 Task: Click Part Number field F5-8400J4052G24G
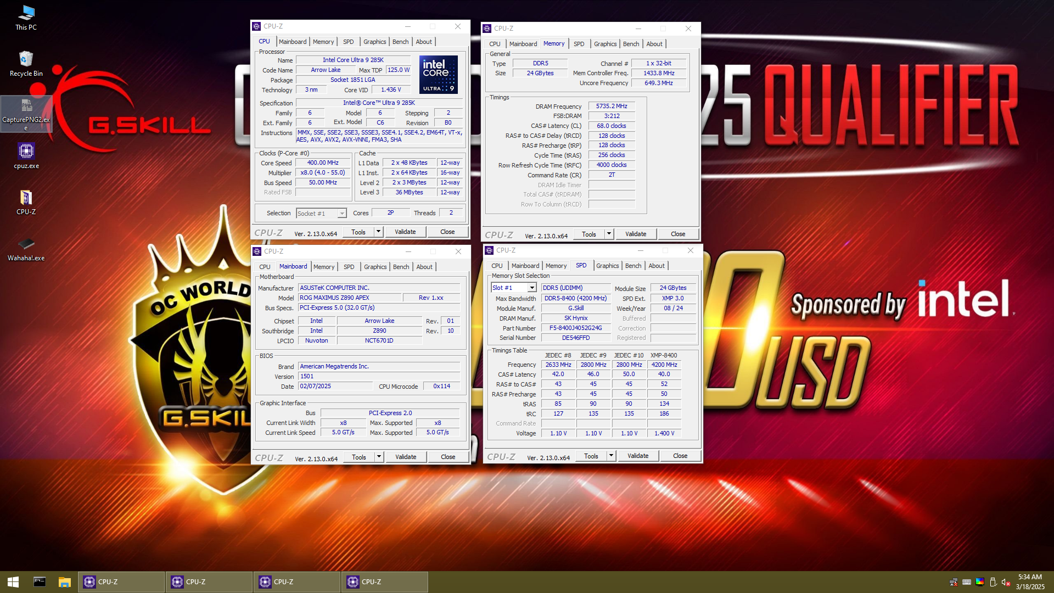(x=576, y=328)
